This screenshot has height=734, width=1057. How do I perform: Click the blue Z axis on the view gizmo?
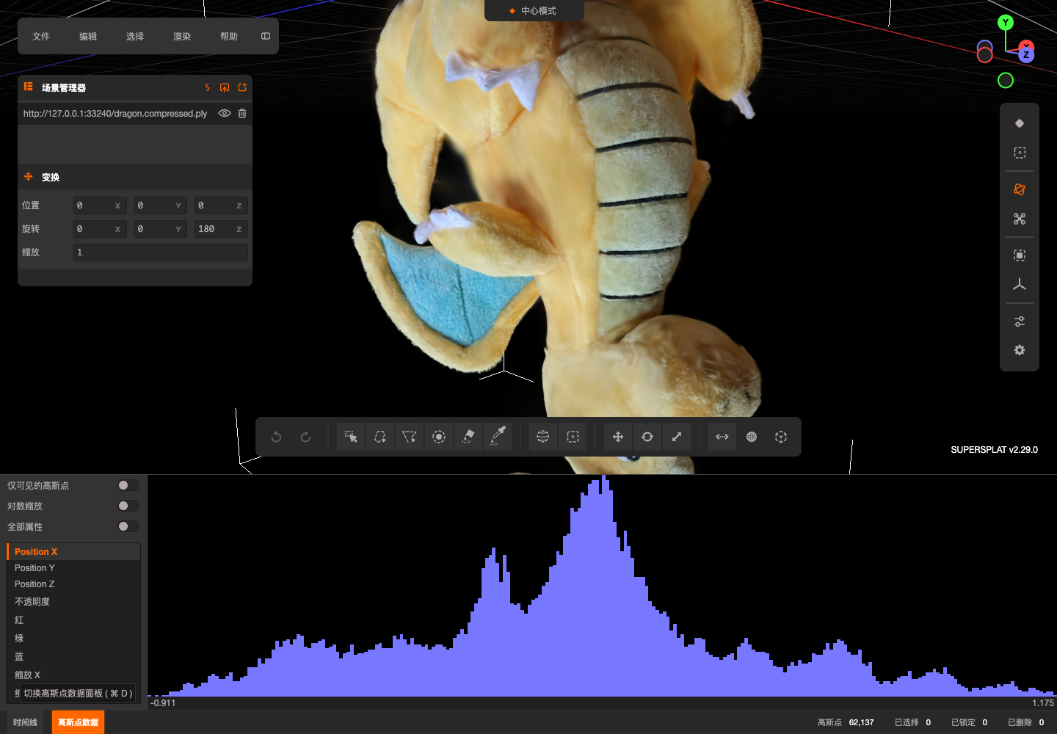tap(1026, 55)
